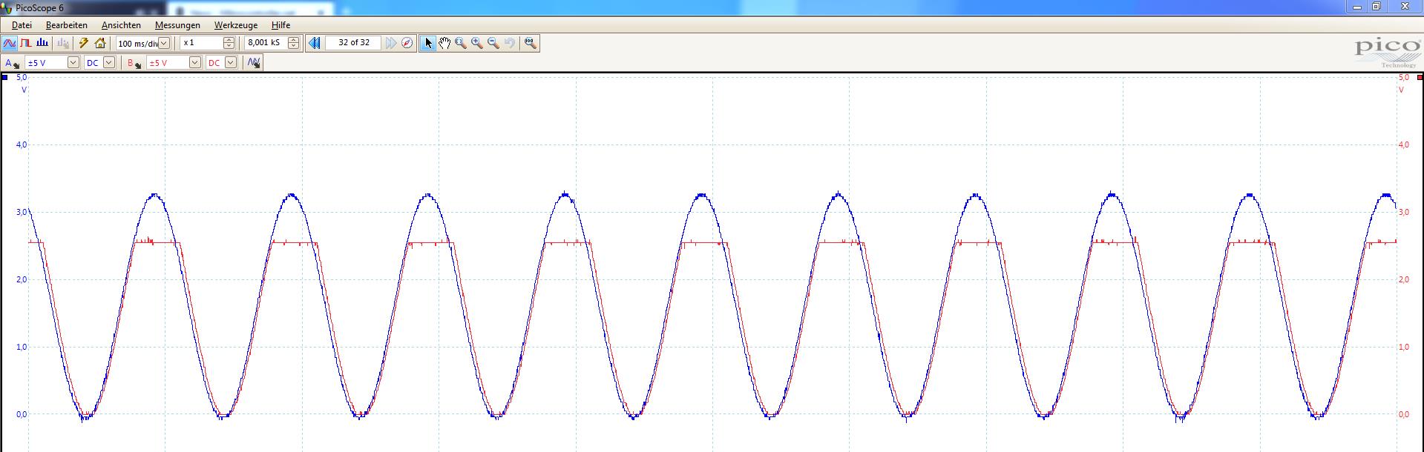
Task: Select the zoom out tool
Action: (x=493, y=43)
